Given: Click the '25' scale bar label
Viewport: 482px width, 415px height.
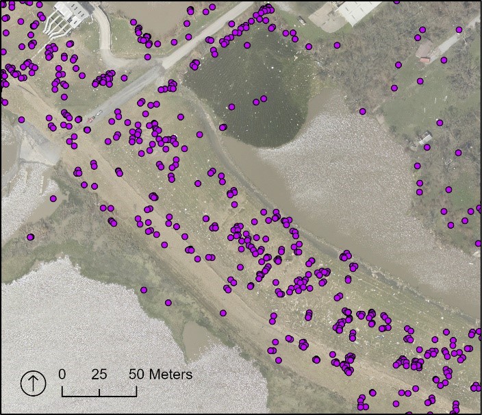Looking at the screenshot, I should click(x=99, y=375).
